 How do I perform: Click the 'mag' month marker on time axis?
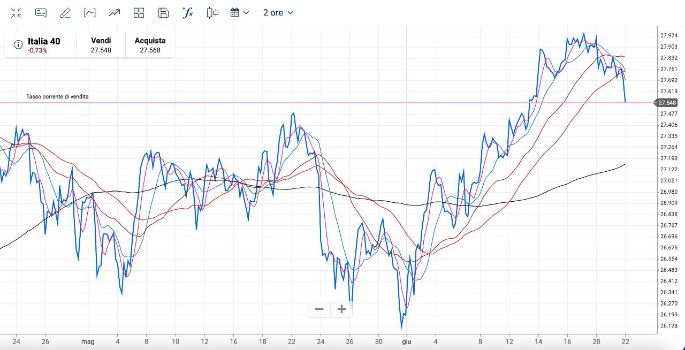[88, 341]
